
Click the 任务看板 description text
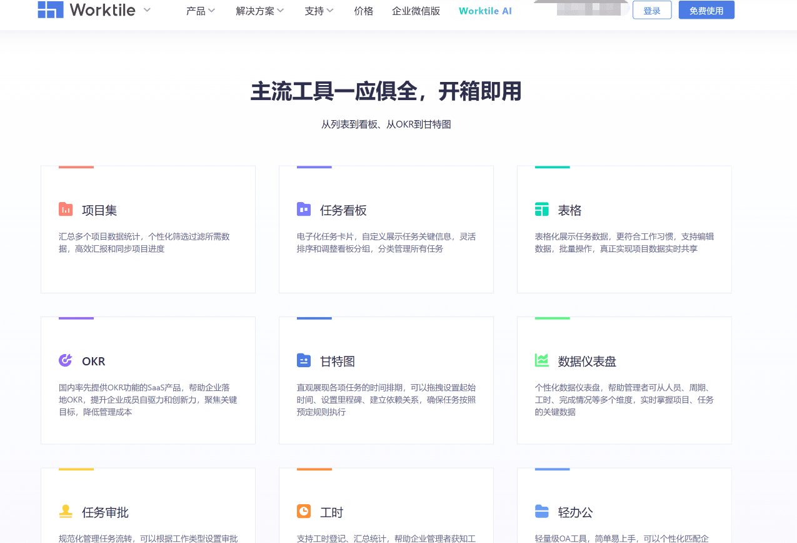point(386,243)
